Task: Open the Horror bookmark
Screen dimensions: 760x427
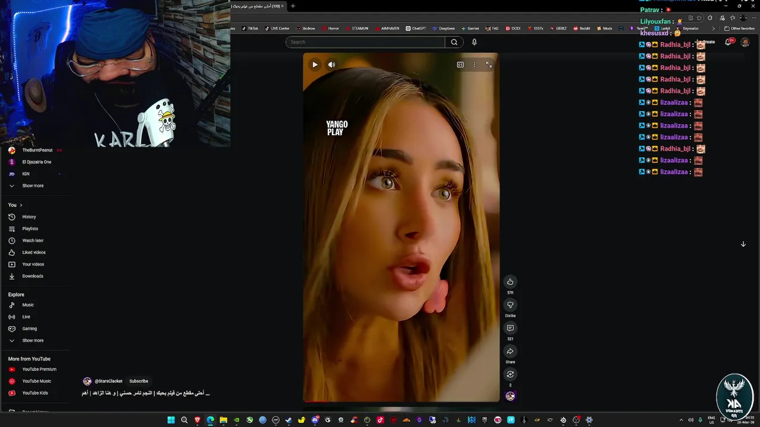Action: point(330,28)
